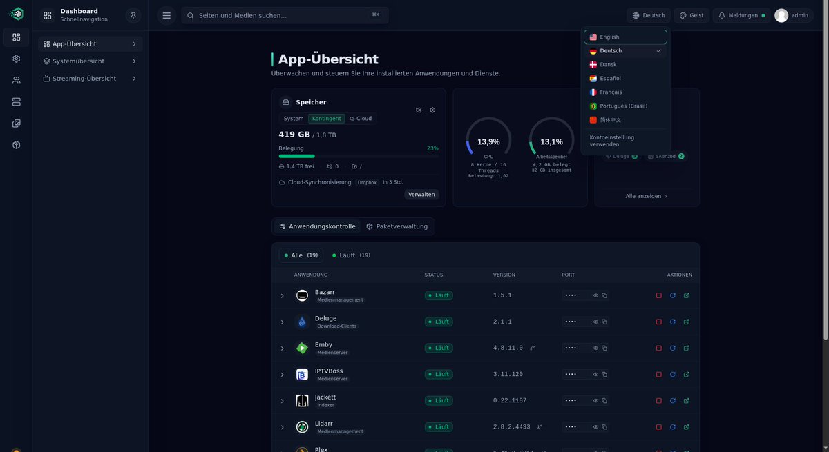Select Español from the language menu
829x452 pixels.
tap(626, 79)
